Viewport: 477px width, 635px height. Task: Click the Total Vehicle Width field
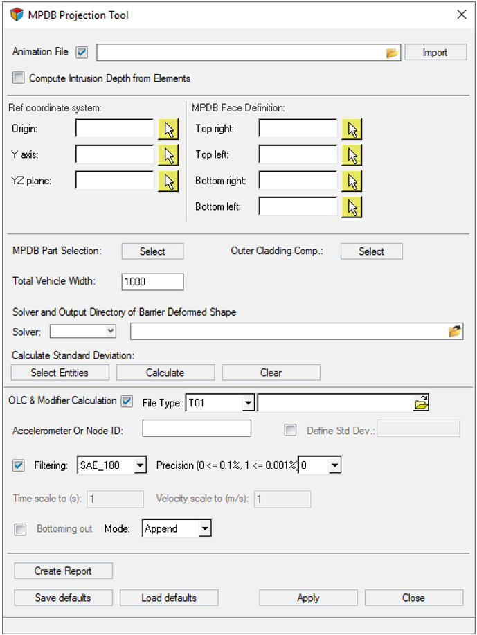tap(152, 281)
